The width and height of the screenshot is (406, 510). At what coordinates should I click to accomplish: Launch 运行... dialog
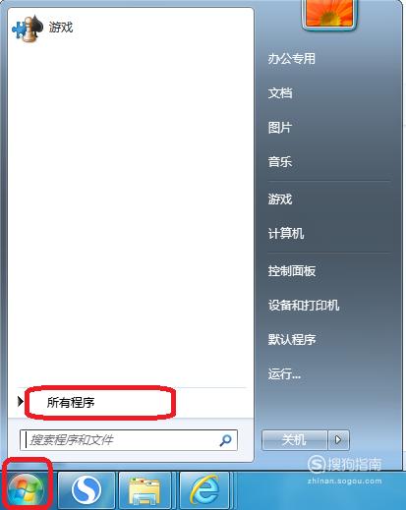[284, 373]
